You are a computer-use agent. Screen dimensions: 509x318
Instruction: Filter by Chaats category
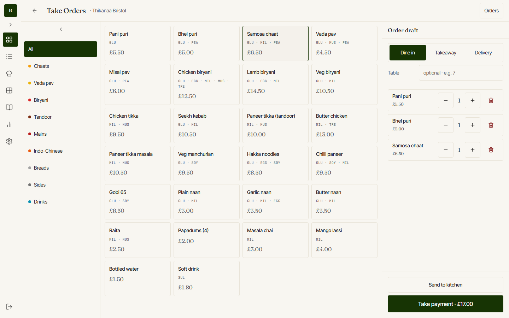[x=60, y=66]
